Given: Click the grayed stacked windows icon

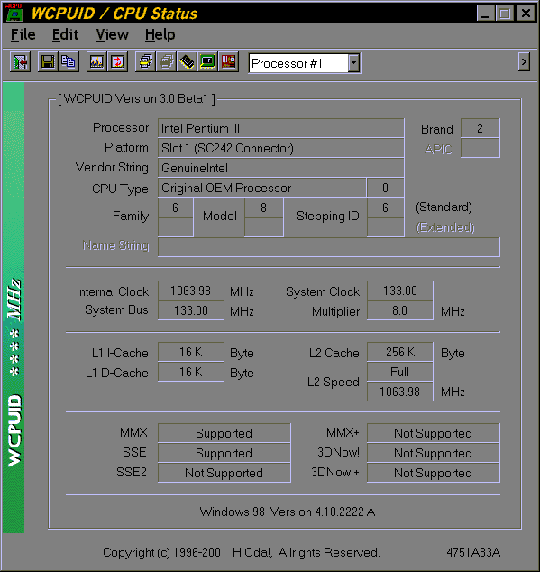Looking at the screenshot, I should (167, 61).
